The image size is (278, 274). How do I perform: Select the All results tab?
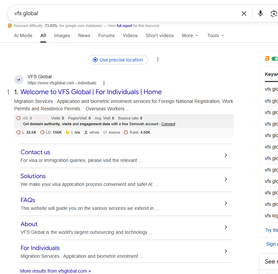[43, 35]
